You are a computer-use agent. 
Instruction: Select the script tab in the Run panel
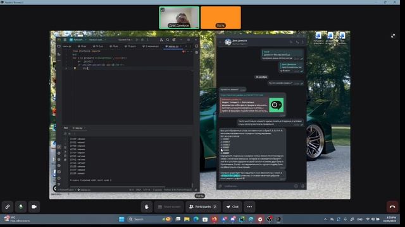78,128
